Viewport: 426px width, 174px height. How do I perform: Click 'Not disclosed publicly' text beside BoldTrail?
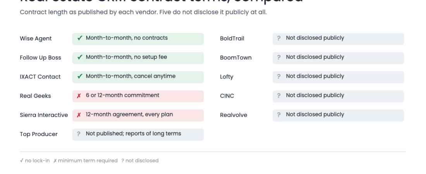point(315,38)
